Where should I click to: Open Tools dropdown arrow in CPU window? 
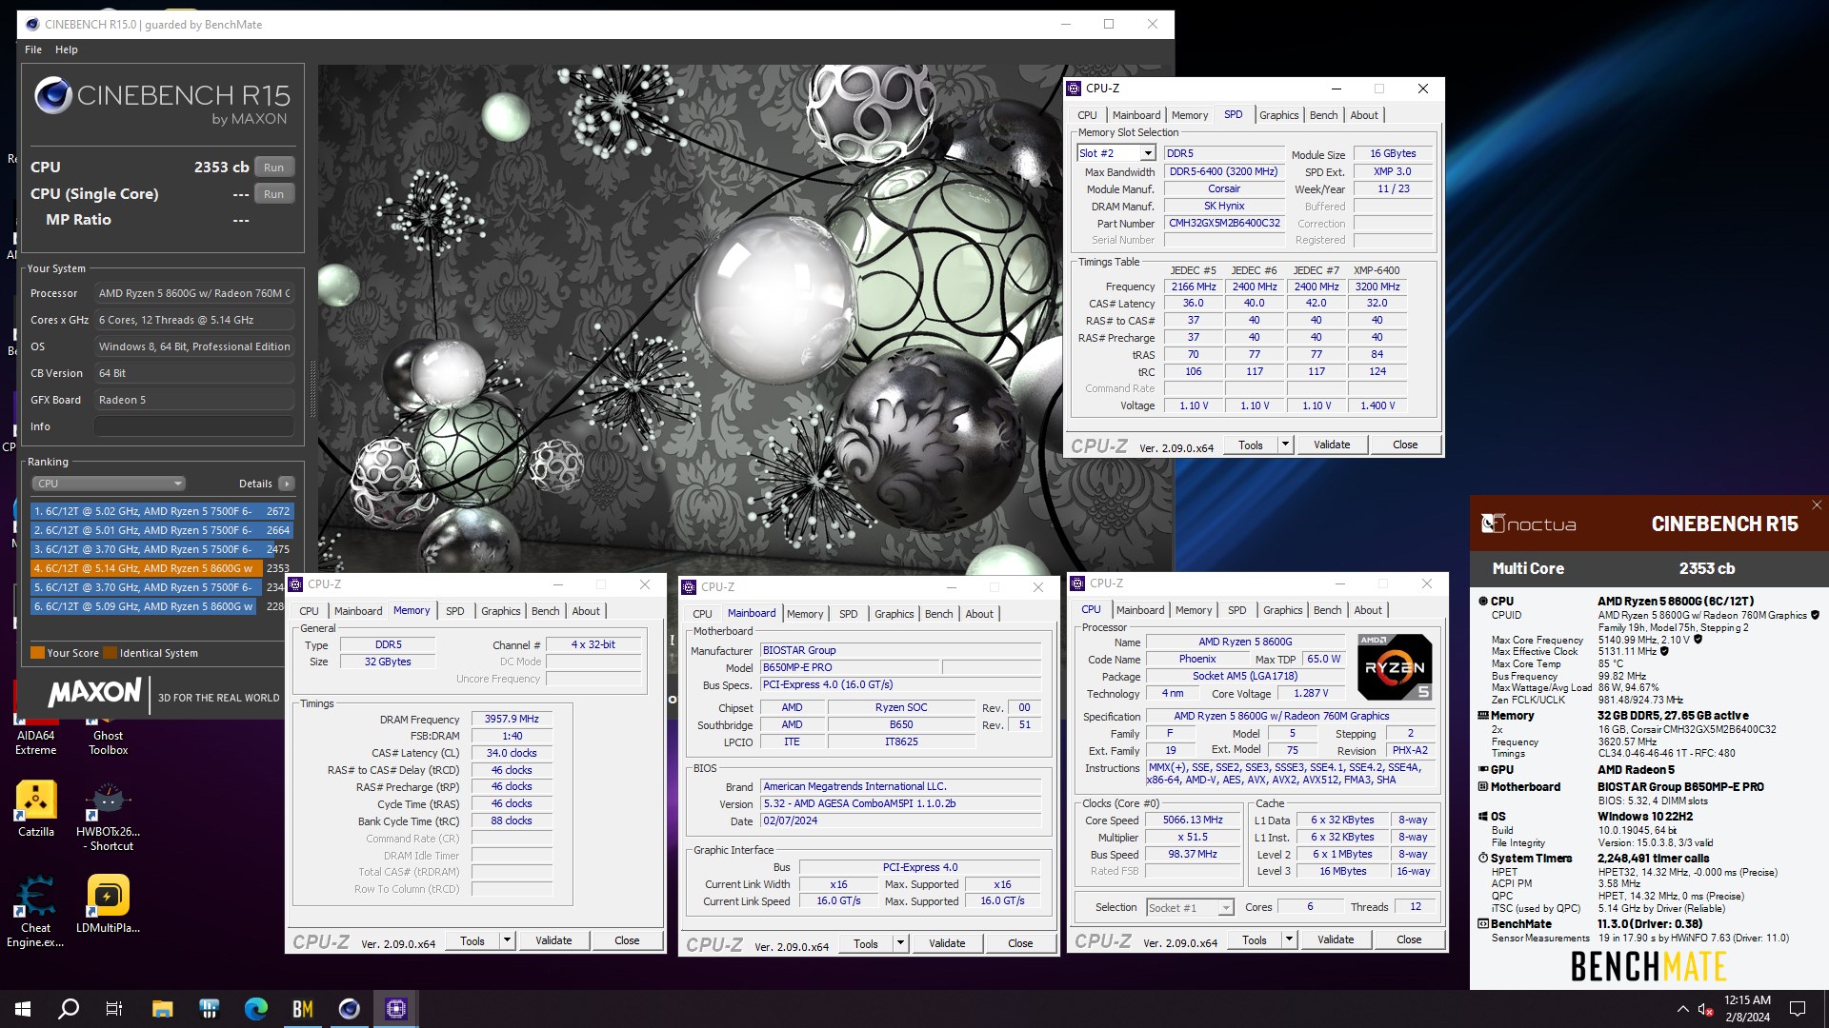1289,939
